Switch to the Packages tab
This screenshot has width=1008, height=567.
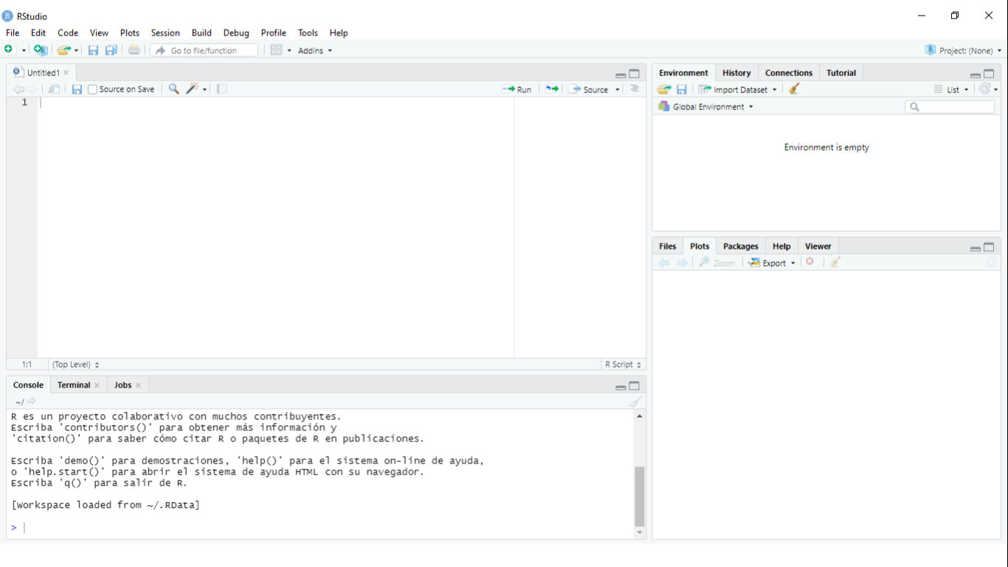[x=741, y=246]
